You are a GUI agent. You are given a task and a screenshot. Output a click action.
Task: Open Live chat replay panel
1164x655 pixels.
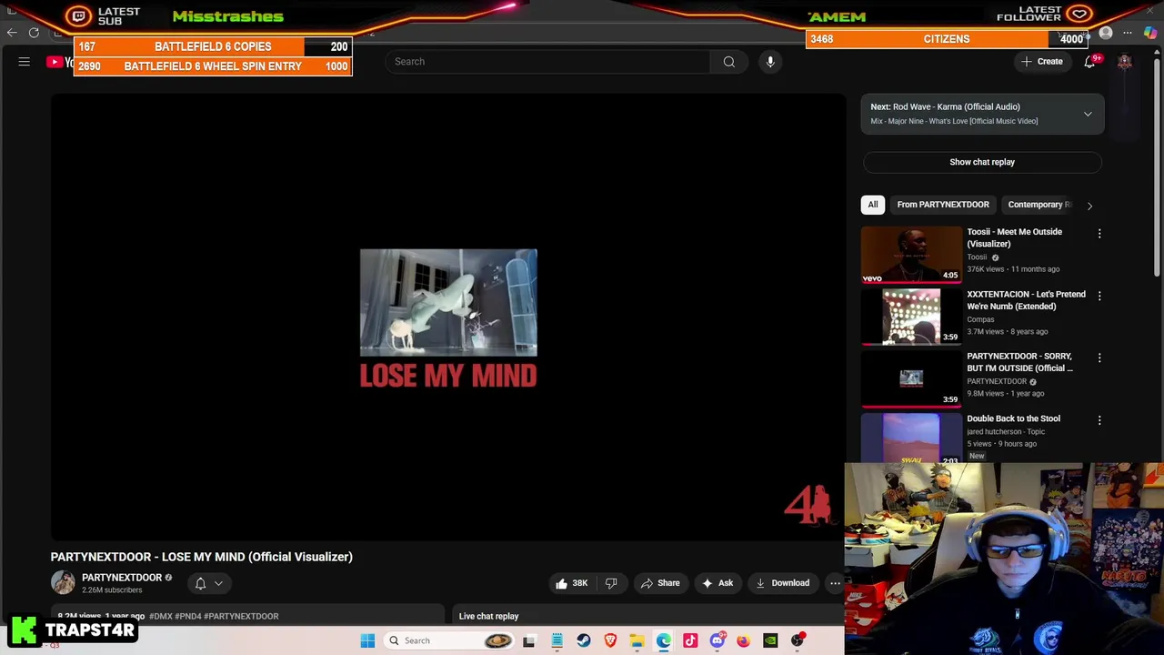(488, 617)
